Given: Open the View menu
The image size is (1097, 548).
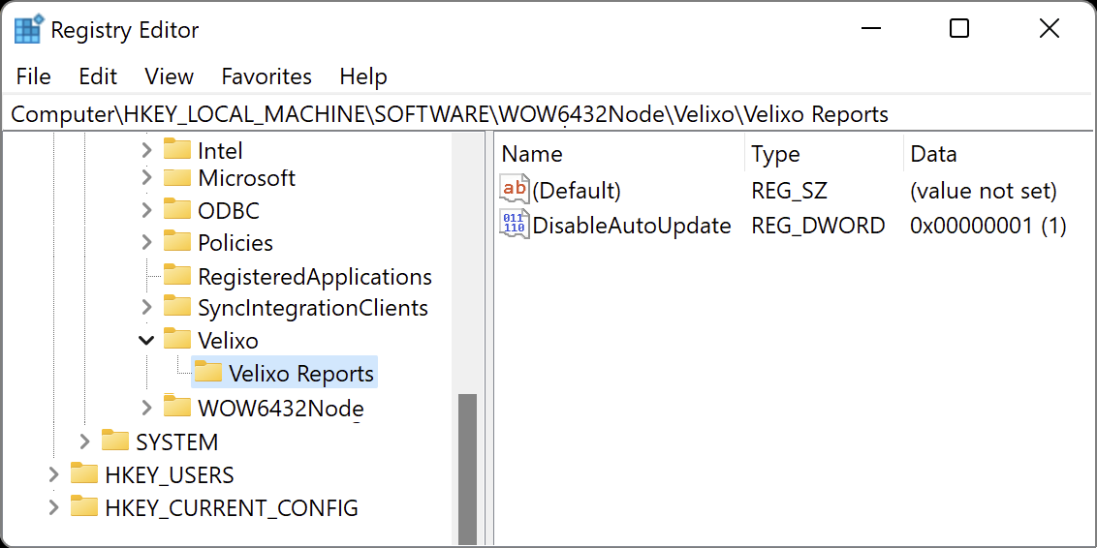Looking at the screenshot, I should tap(170, 76).
